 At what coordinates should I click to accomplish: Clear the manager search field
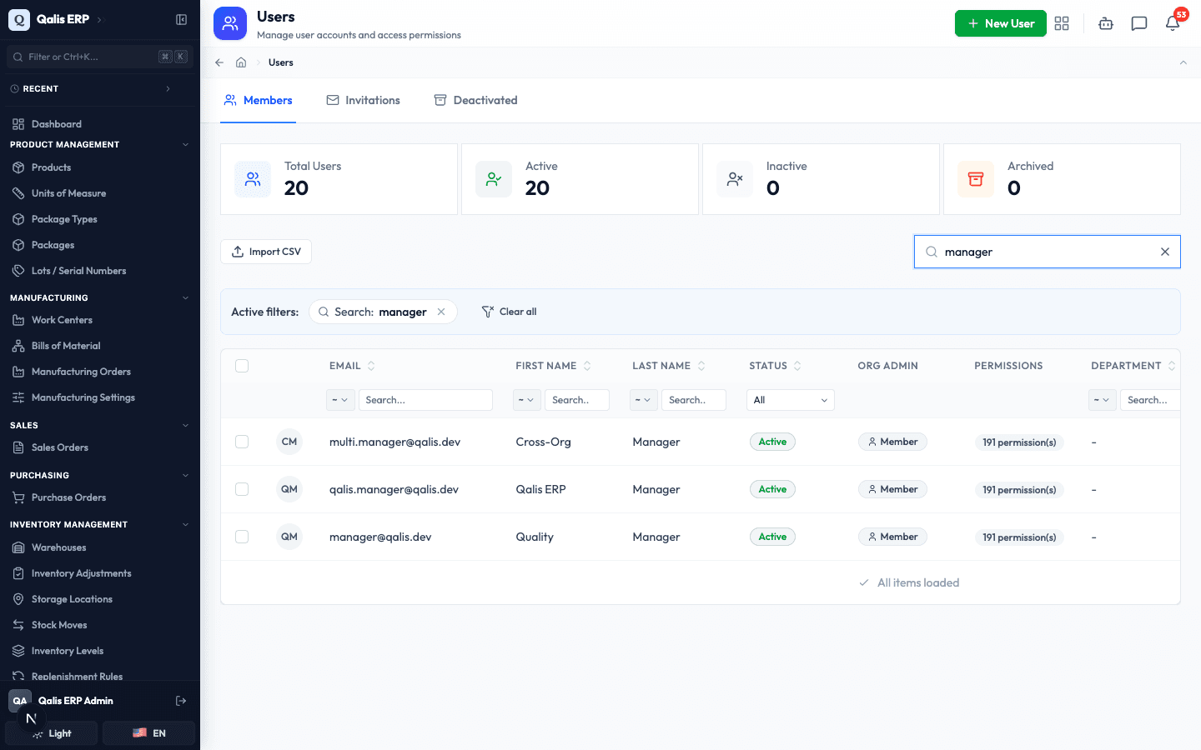tap(1165, 252)
